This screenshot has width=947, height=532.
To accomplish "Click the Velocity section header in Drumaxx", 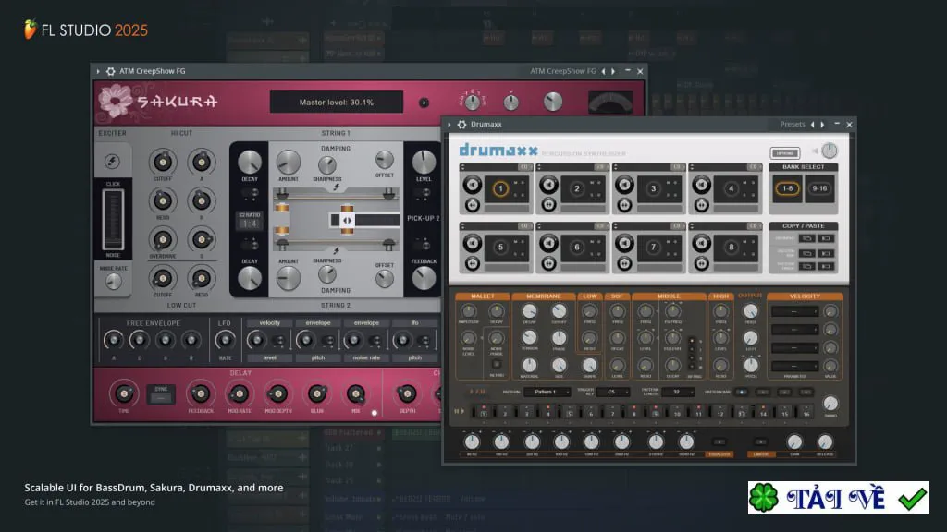I will [x=805, y=296].
